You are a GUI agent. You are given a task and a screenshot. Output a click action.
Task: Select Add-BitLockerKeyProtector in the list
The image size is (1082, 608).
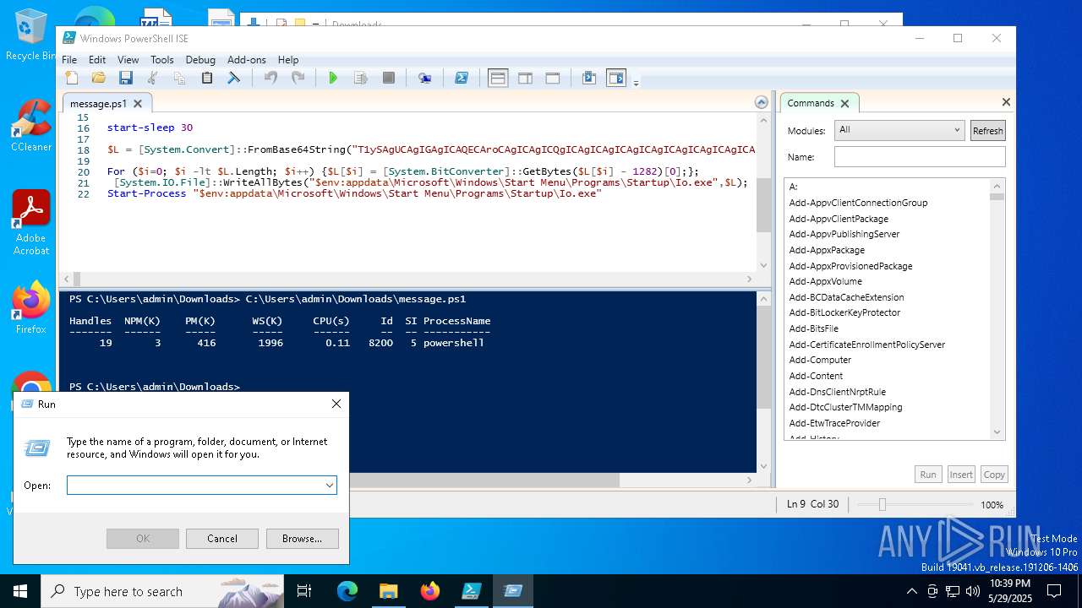[x=844, y=312]
